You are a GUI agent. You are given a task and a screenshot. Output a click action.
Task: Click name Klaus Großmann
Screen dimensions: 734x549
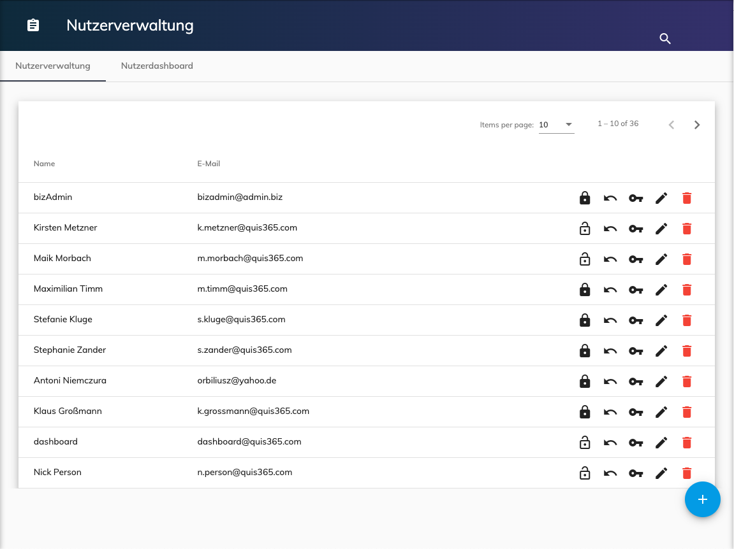click(x=68, y=411)
